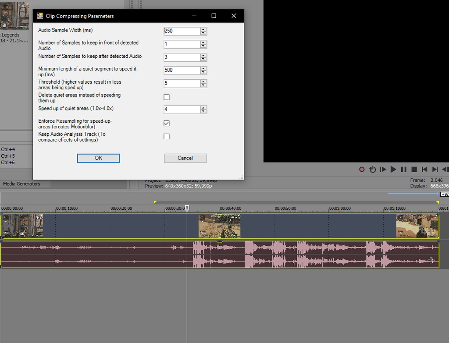Stop playback using the Stop transport icon
Screen dimensions: 449x343
click(x=414, y=169)
